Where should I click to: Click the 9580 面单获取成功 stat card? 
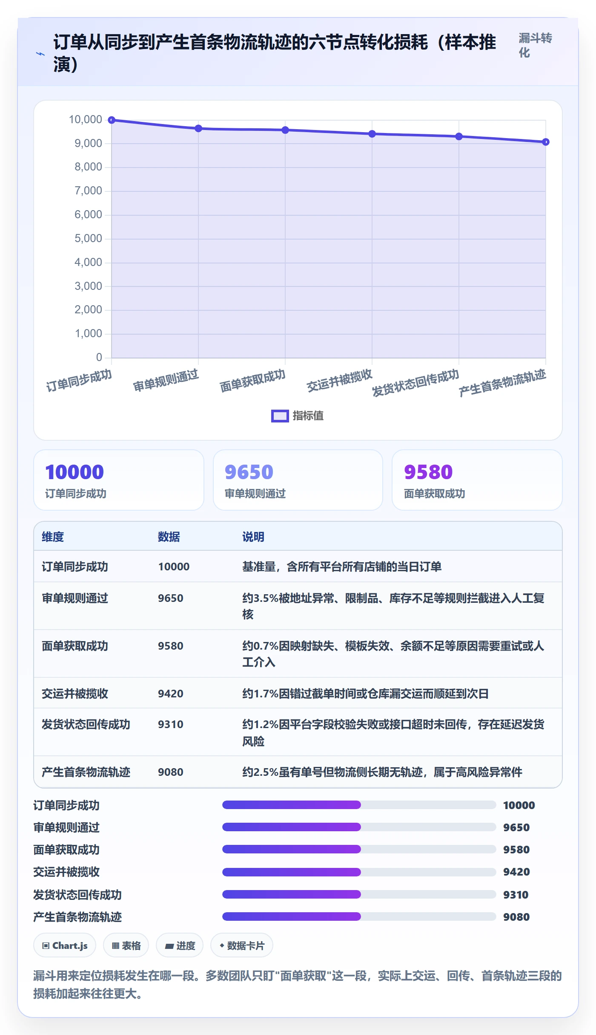point(477,480)
